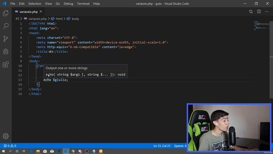Open the Debug menu
Viewport: 273px width, 154px height.
68,4
